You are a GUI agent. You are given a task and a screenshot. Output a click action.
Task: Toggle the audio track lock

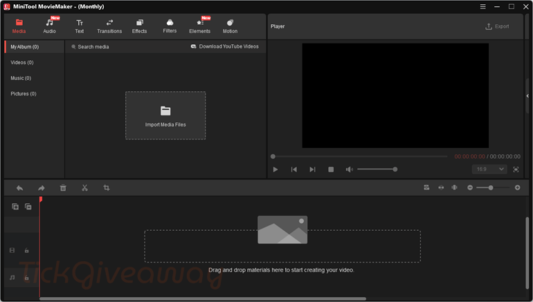(26, 278)
